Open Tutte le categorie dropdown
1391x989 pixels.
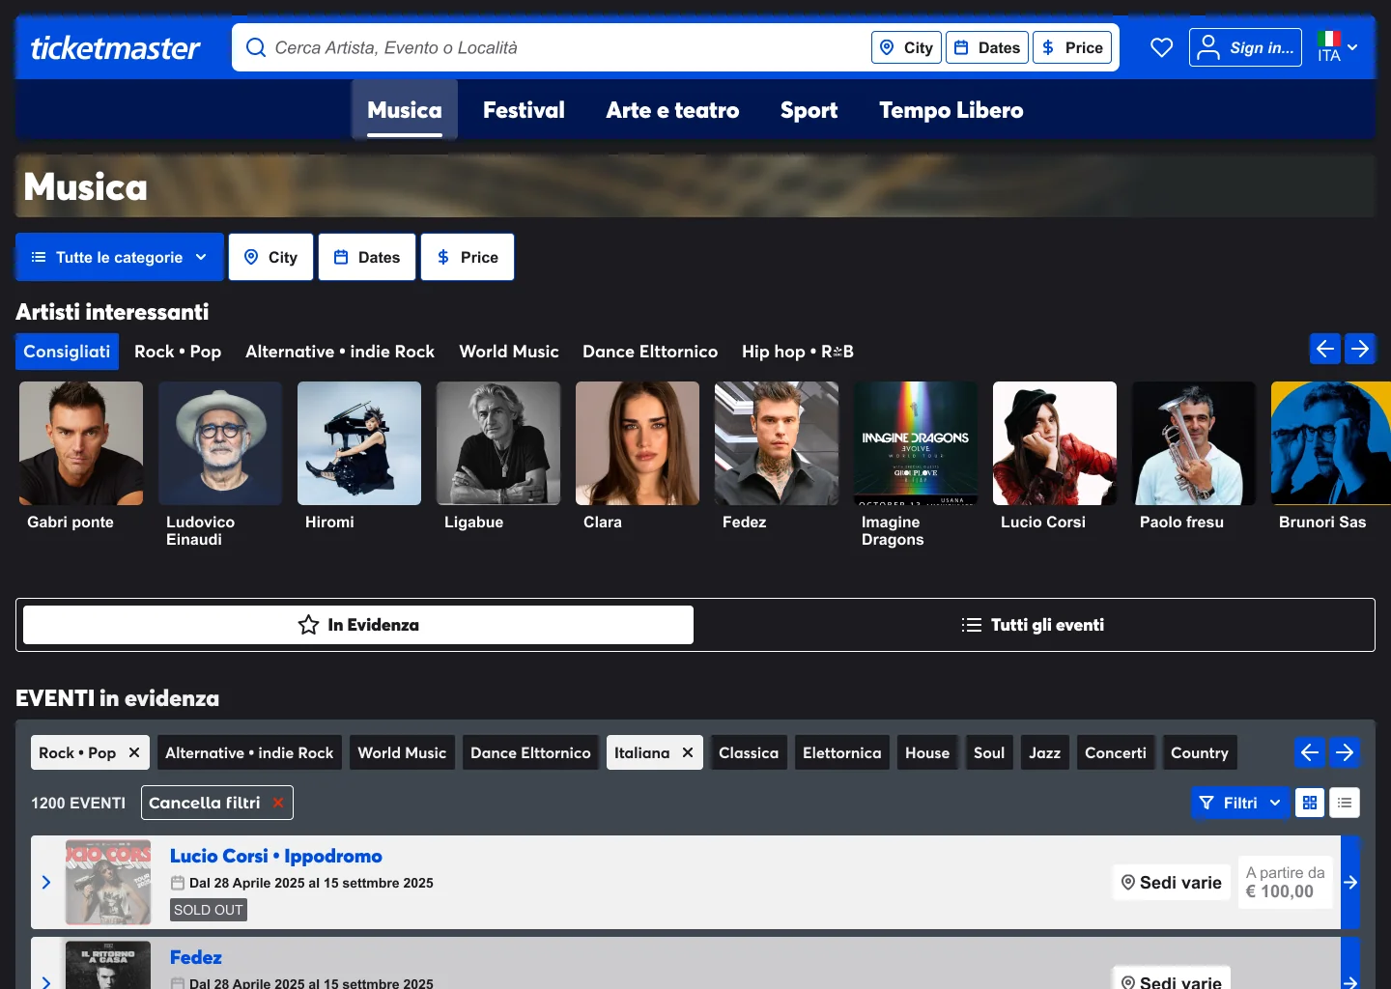[120, 257]
